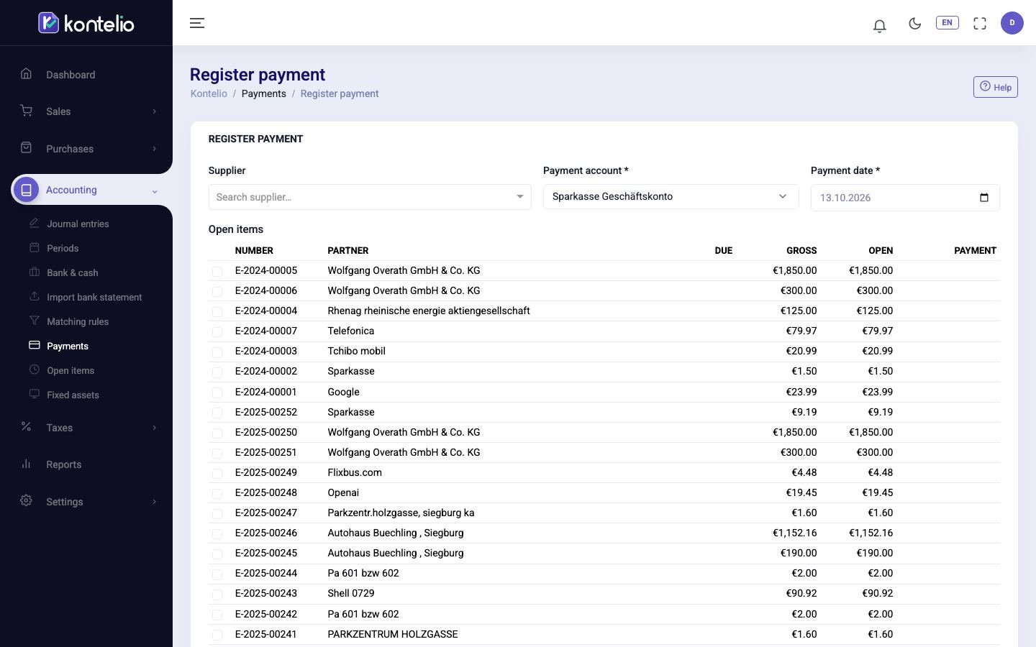1036x647 pixels.
Task: Go to Periods in sidebar
Action: [x=63, y=248]
